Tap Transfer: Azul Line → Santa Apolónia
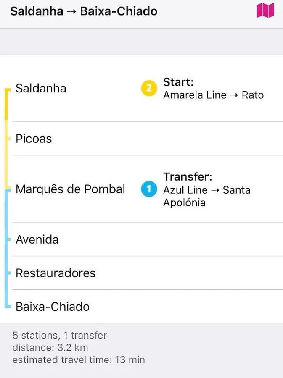Viewport: 283px width, 378px height. click(207, 189)
